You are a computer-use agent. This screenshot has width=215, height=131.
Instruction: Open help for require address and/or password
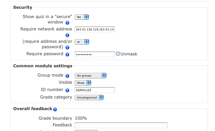tap(67, 47)
